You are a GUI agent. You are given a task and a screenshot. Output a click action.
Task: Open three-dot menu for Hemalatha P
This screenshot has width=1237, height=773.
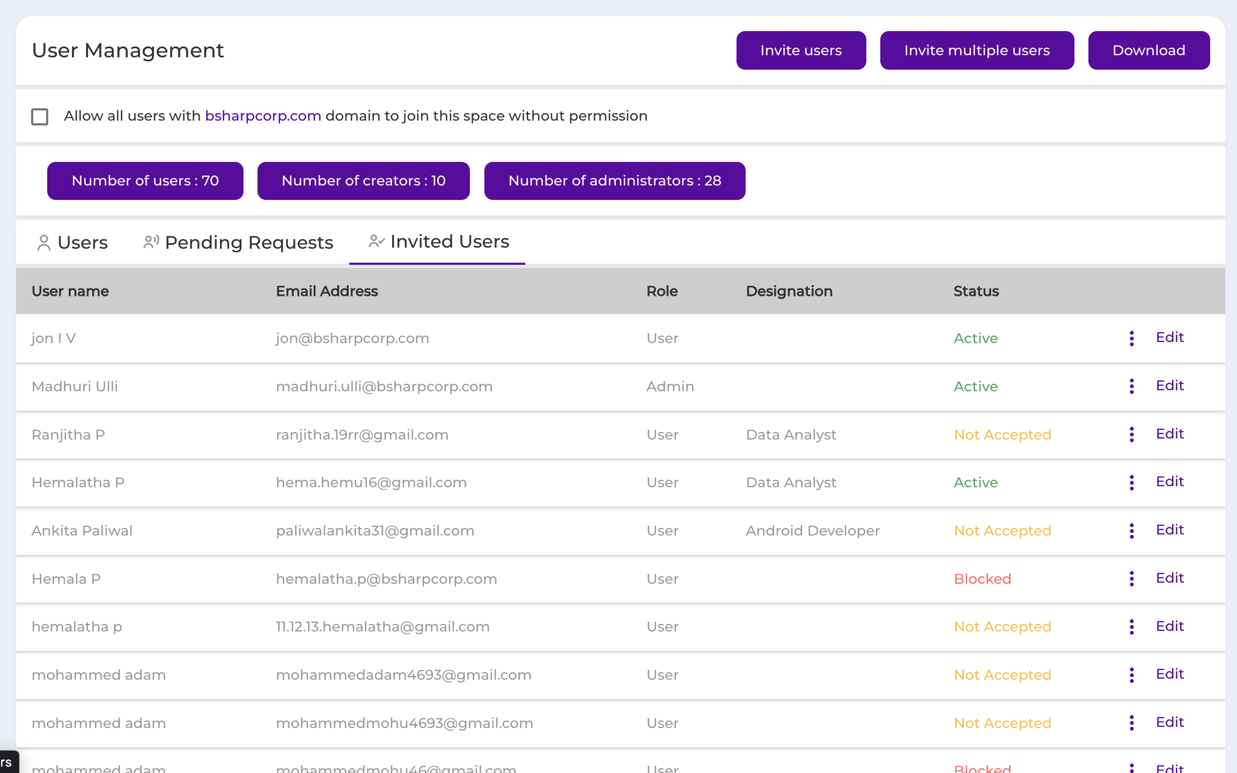pyautogui.click(x=1132, y=482)
